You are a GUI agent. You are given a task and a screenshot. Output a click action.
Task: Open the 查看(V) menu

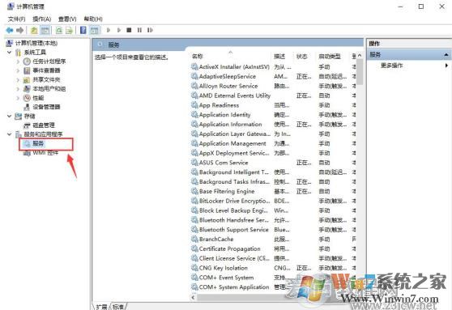pos(67,19)
